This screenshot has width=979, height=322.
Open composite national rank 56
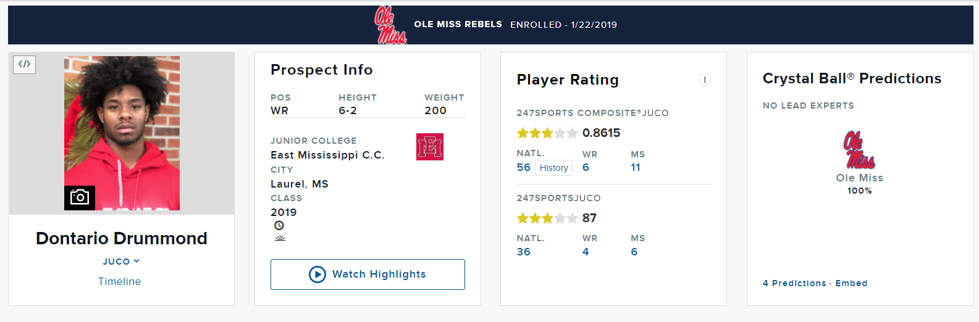click(x=524, y=167)
